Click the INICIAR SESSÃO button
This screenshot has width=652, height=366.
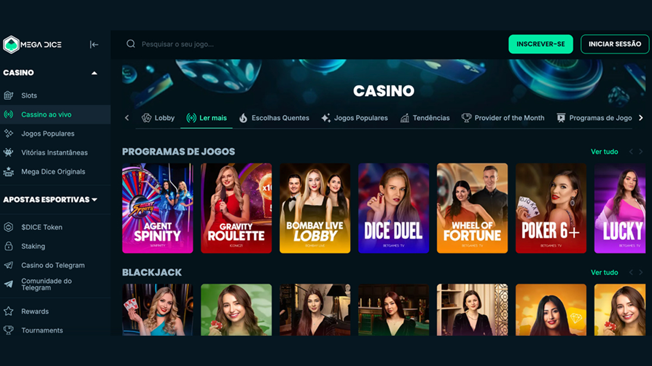615,44
